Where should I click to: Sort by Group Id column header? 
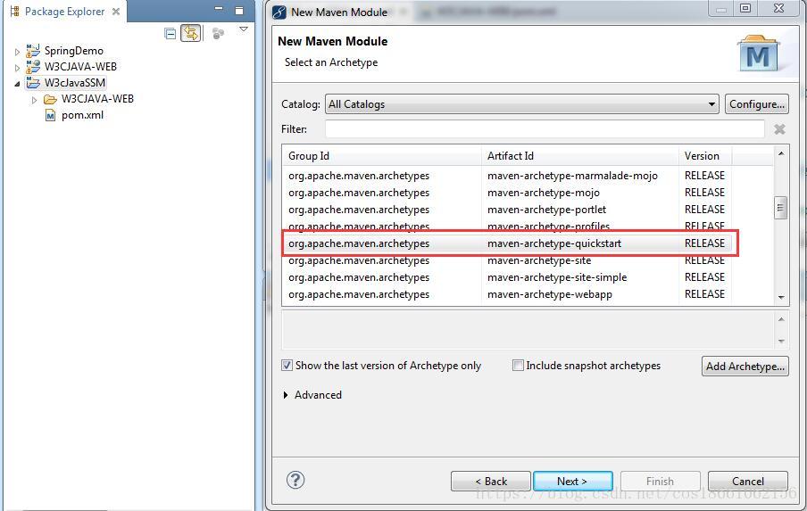[381, 156]
